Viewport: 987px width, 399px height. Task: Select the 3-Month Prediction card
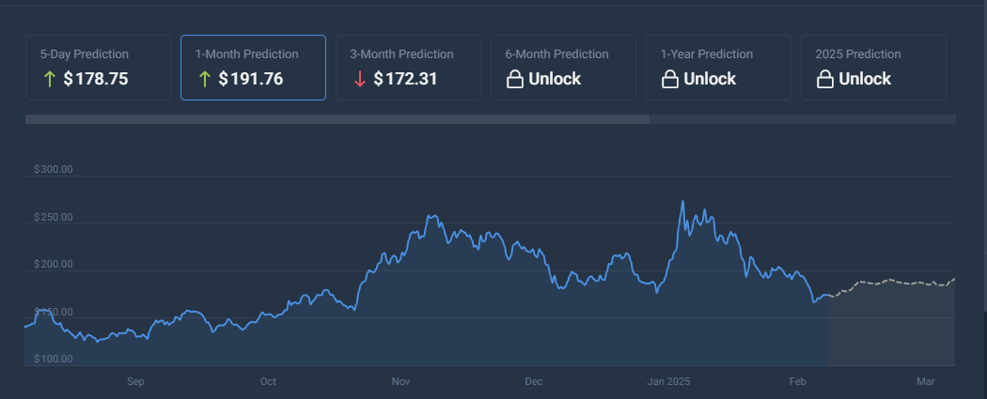[408, 68]
